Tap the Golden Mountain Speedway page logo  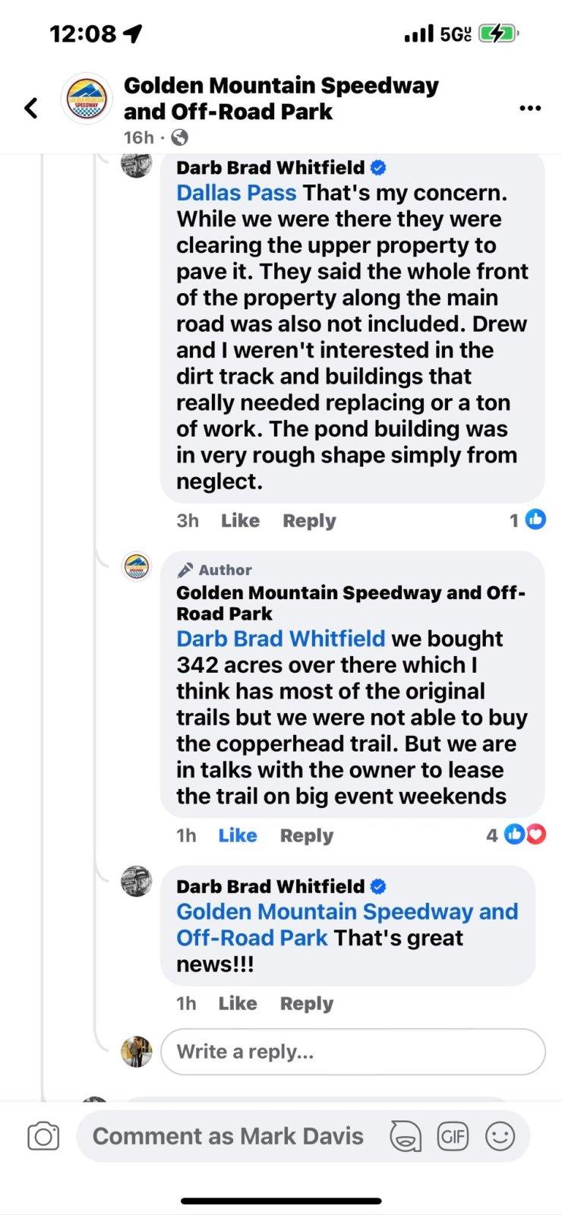(87, 99)
